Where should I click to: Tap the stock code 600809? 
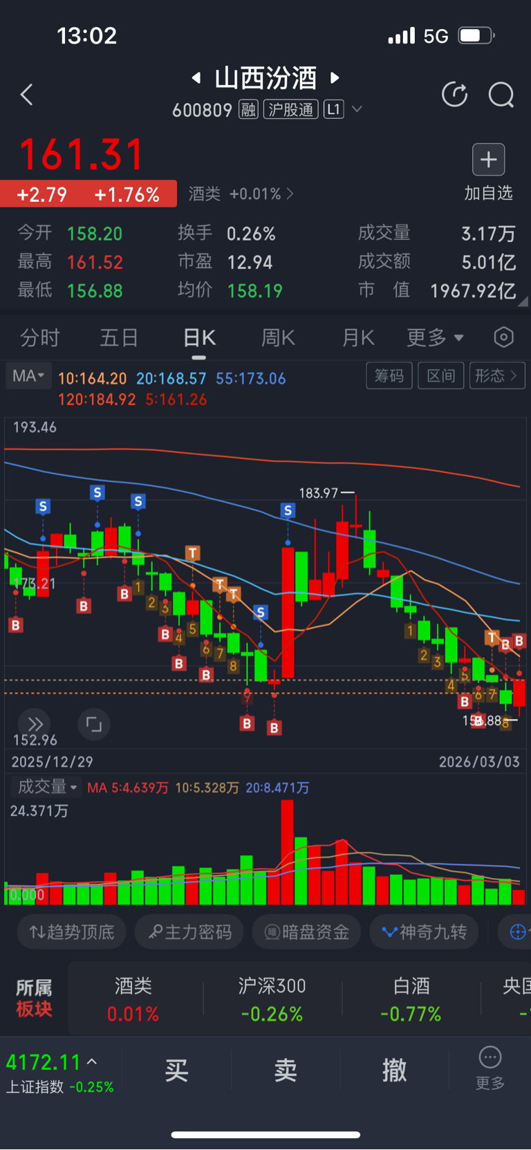(202, 110)
